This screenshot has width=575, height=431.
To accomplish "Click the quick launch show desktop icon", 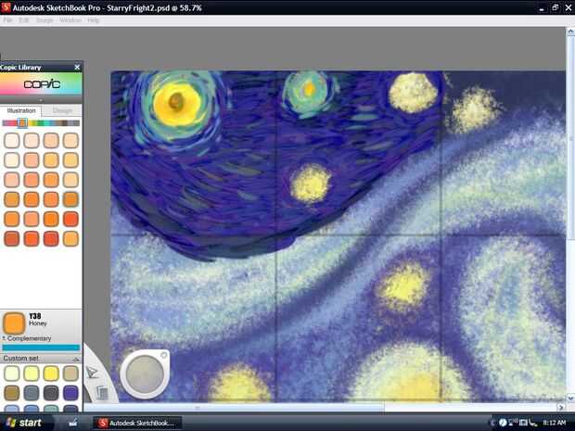I will 72,423.
